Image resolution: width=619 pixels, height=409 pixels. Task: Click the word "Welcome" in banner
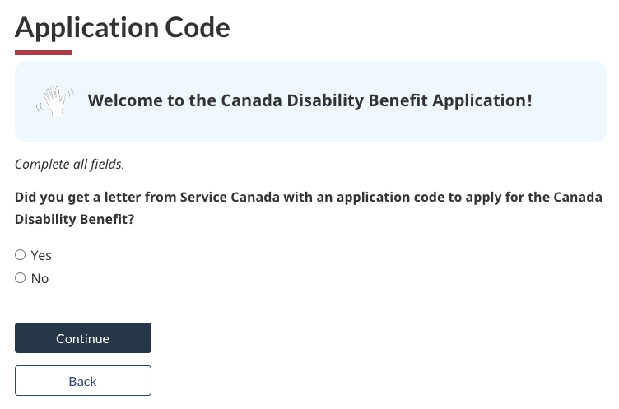point(125,100)
